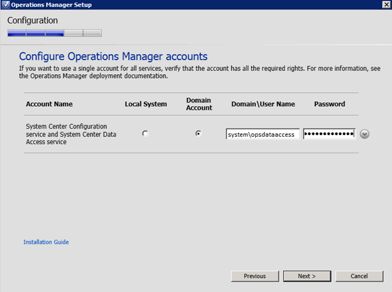Click the System Center Configuration service label

pos(71,134)
